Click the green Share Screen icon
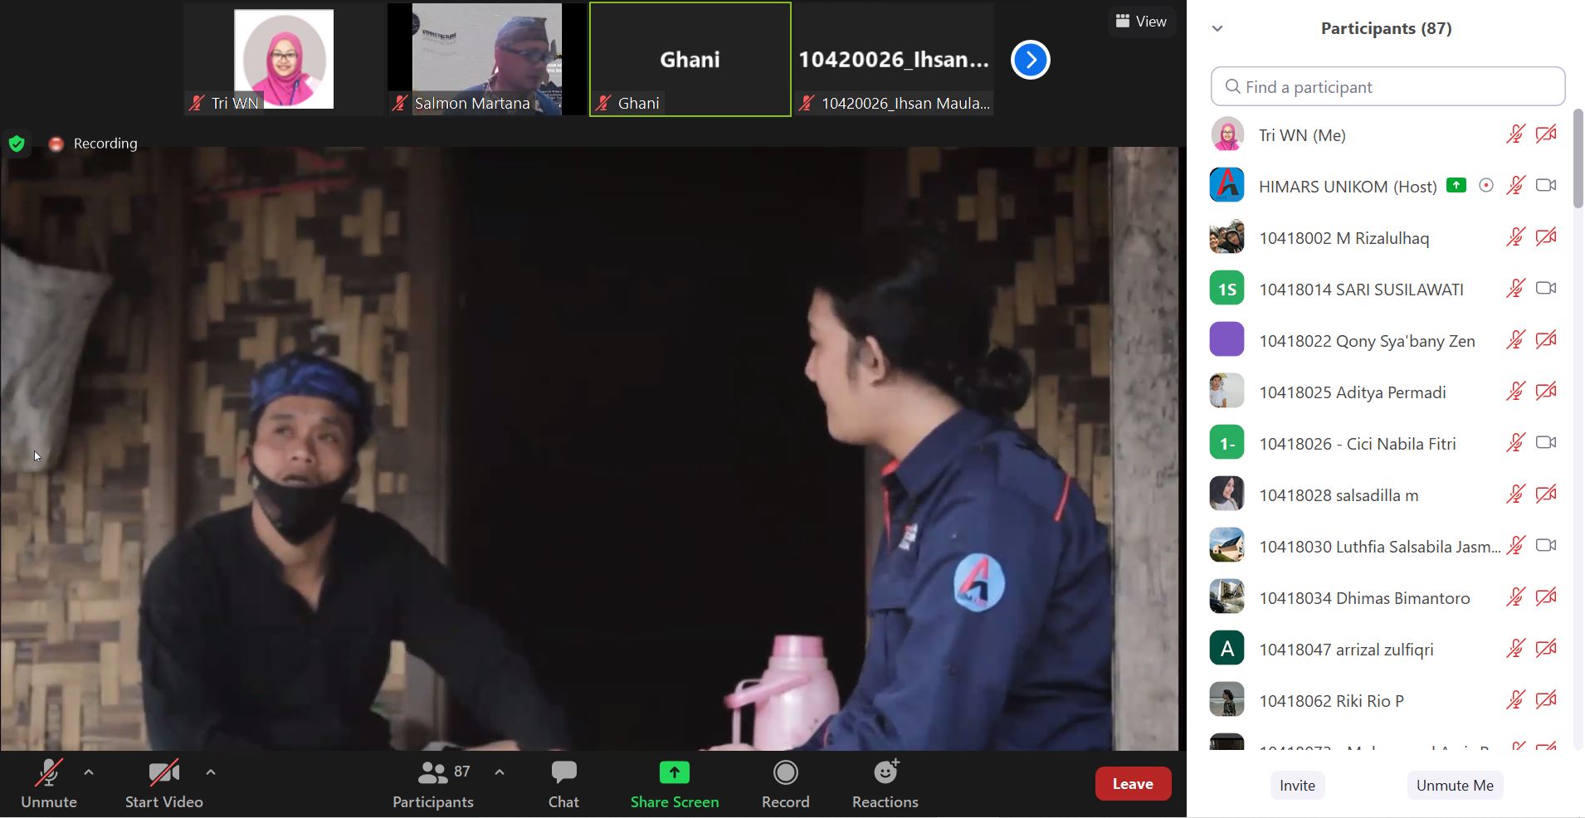1585x818 pixels. pos(674,773)
